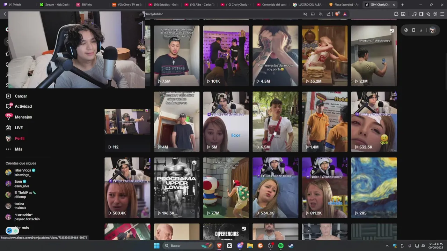Image resolution: width=447 pixels, height=251 pixels.
Task: Open the video thumbnail with 101K views
Action: tap(226, 56)
